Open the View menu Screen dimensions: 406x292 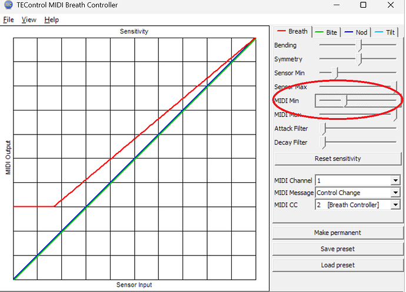29,19
